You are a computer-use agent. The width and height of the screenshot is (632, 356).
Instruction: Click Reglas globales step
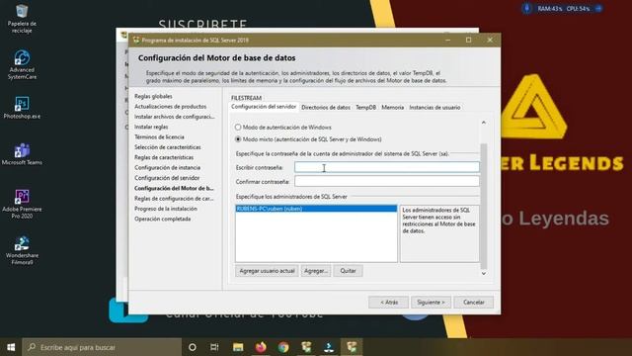pos(153,96)
